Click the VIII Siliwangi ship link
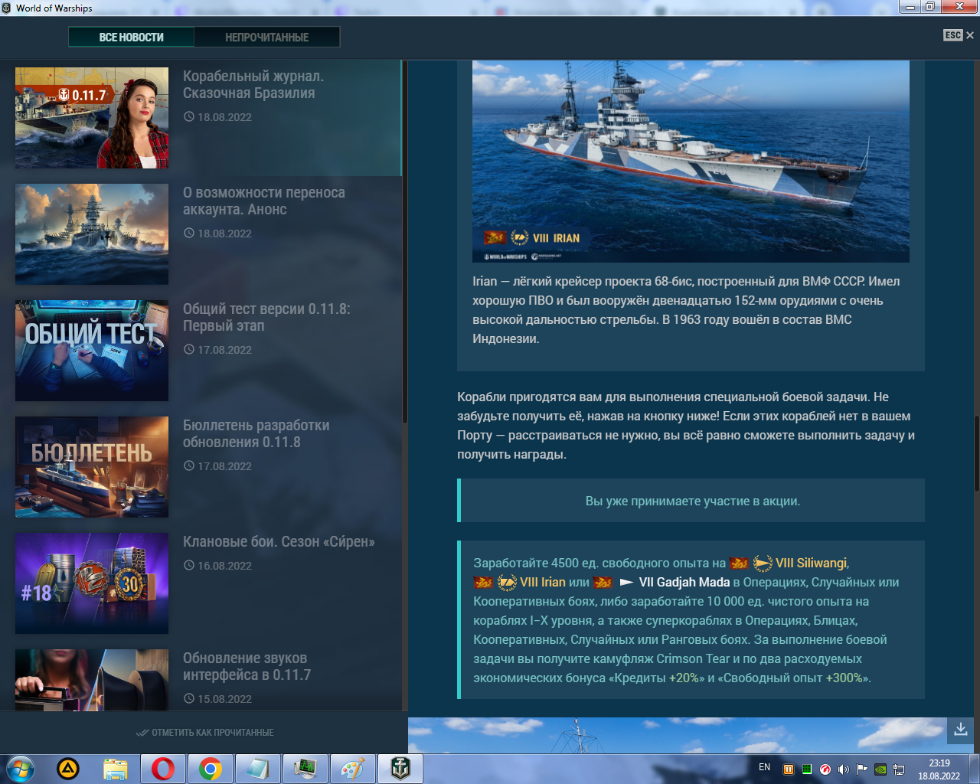This screenshot has width=980, height=784. point(811,563)
